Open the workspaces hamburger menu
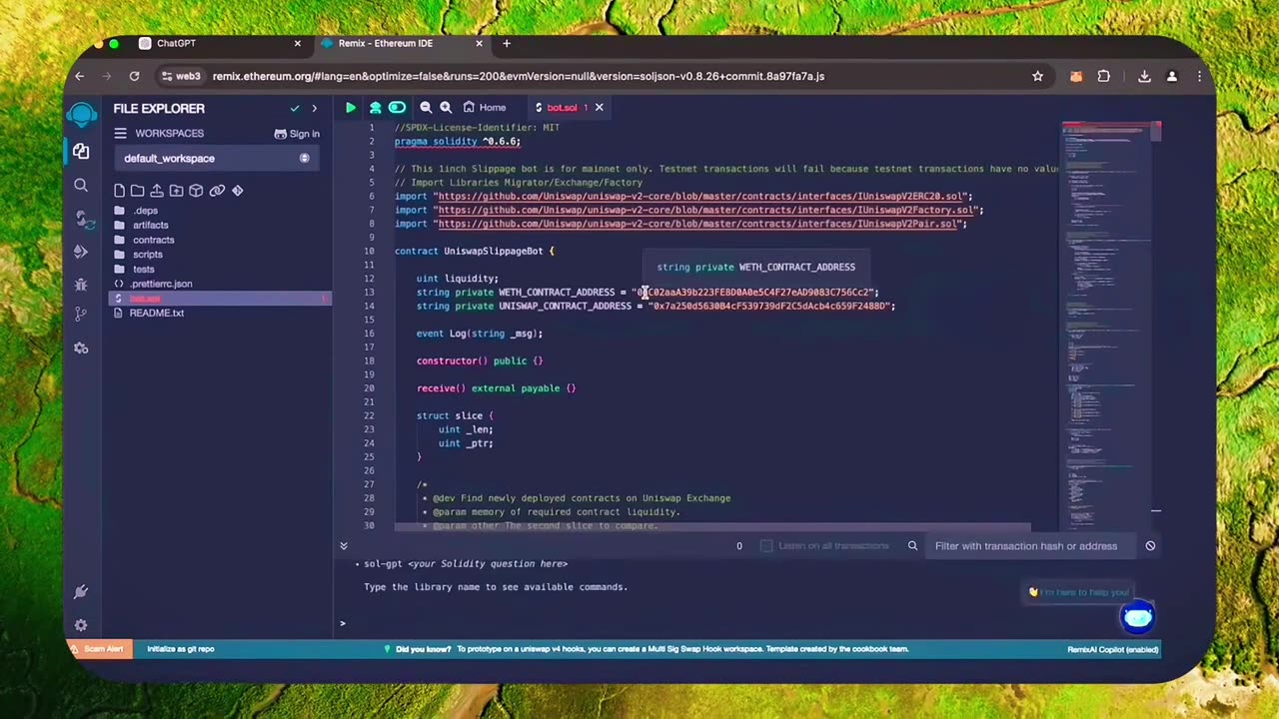The width and height of the screenshot is (1279, 719). point(120,133)
